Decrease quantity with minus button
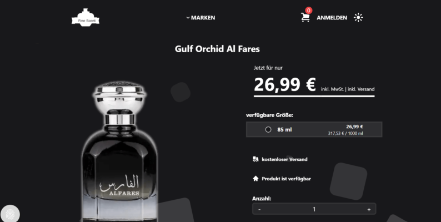441x222 pixels. tap(259, 209)
